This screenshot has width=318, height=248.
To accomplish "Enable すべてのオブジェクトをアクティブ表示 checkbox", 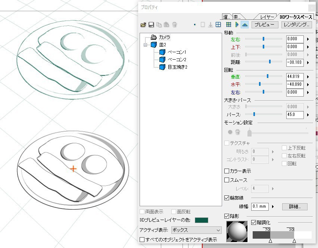I will point(142,240).
